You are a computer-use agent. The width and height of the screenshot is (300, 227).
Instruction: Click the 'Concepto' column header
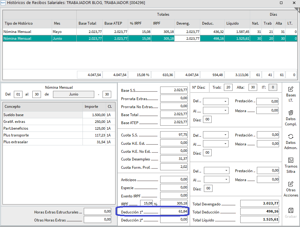tap(43, 107)
